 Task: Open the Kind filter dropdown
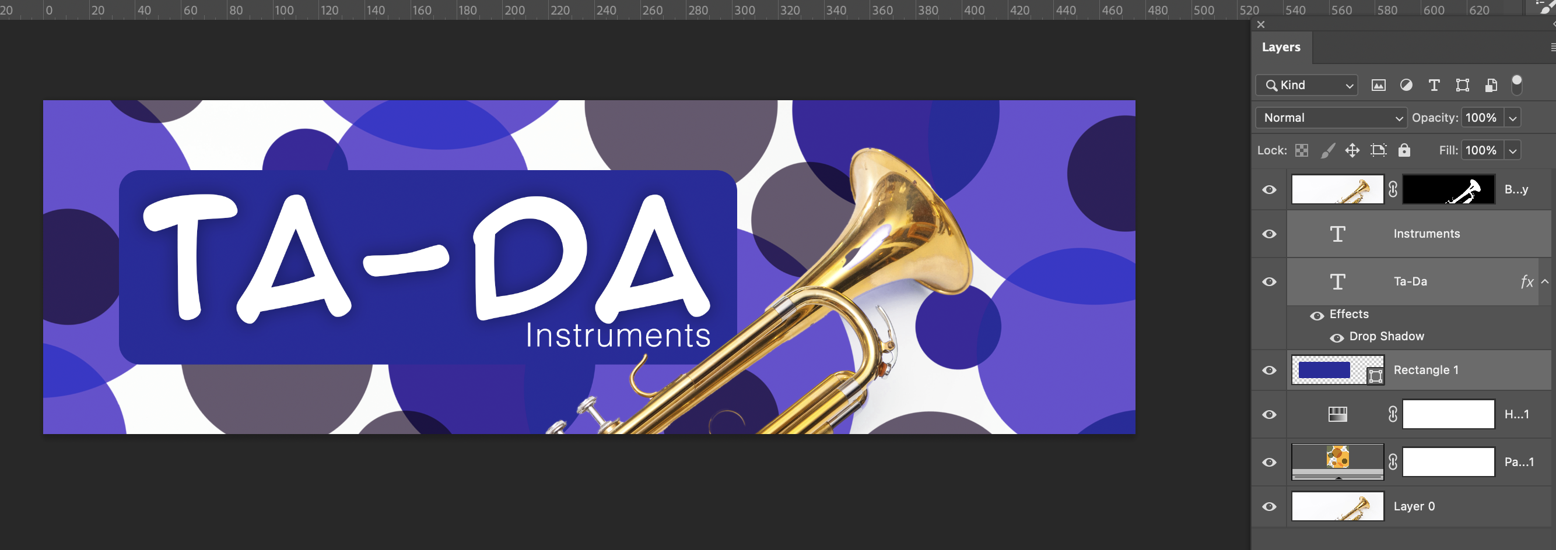point(1306,85)
